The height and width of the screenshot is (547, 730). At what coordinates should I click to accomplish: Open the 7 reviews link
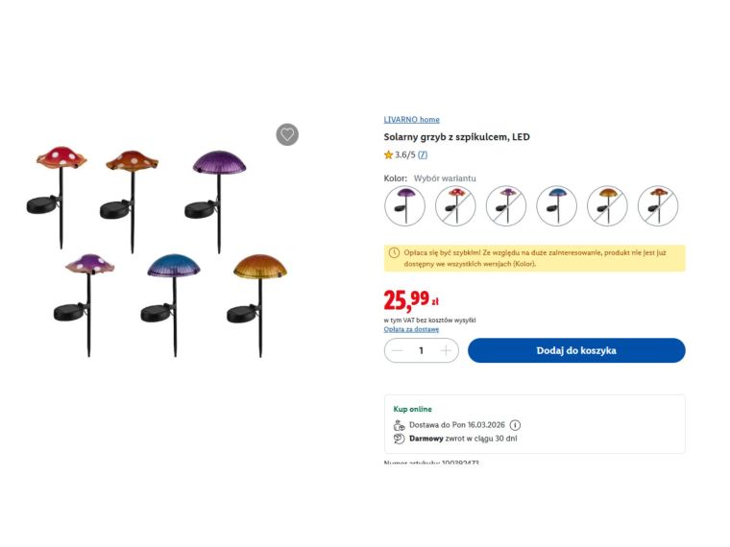tap(423, 155)
